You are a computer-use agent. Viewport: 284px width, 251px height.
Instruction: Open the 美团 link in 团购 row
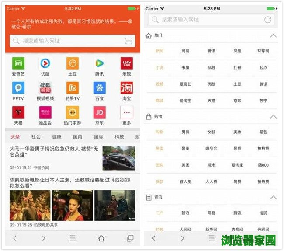pyautogui.click(x=185, y=165)
